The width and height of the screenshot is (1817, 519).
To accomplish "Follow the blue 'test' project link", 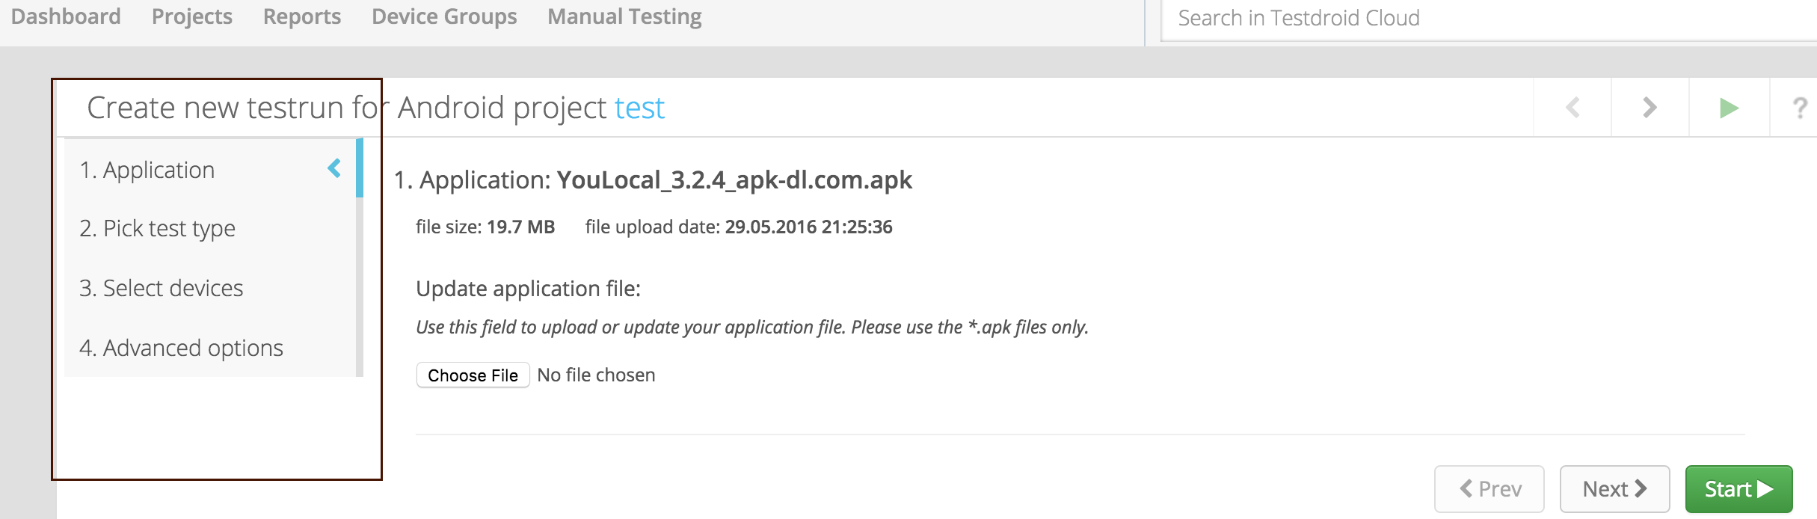I will coord(639,108).
